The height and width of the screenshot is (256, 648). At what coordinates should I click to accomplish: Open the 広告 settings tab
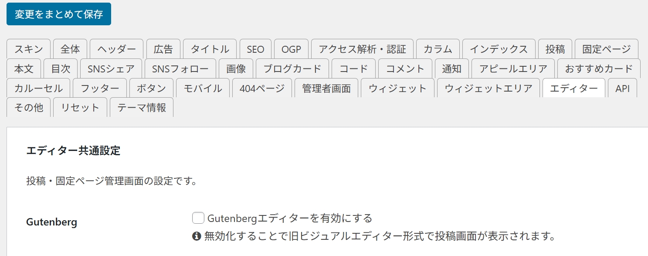point(163,49)
